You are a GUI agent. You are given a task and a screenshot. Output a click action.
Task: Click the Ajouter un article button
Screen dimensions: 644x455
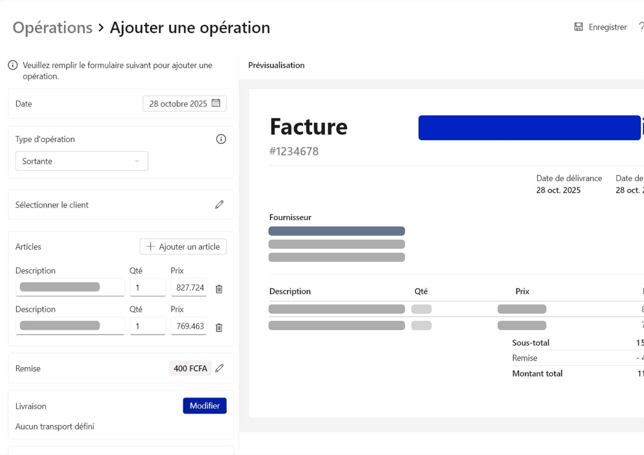pos(183,247)
